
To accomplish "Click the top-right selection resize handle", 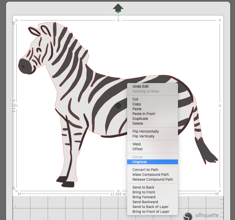I will 220,20.
